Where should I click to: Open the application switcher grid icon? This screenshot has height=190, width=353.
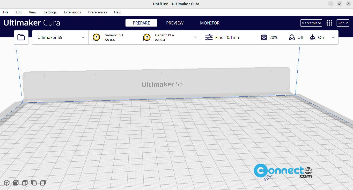point(329,23)
